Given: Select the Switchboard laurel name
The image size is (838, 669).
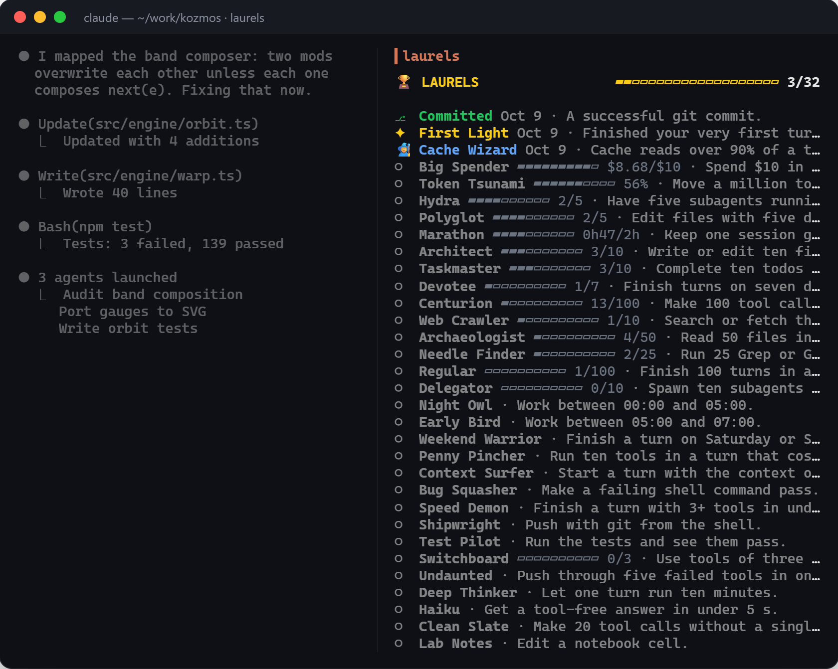Looking at the screenshot, I should point(463,558).
